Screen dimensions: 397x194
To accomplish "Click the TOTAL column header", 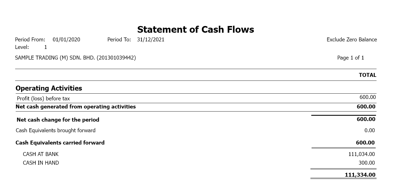I will tap(367, 75).
